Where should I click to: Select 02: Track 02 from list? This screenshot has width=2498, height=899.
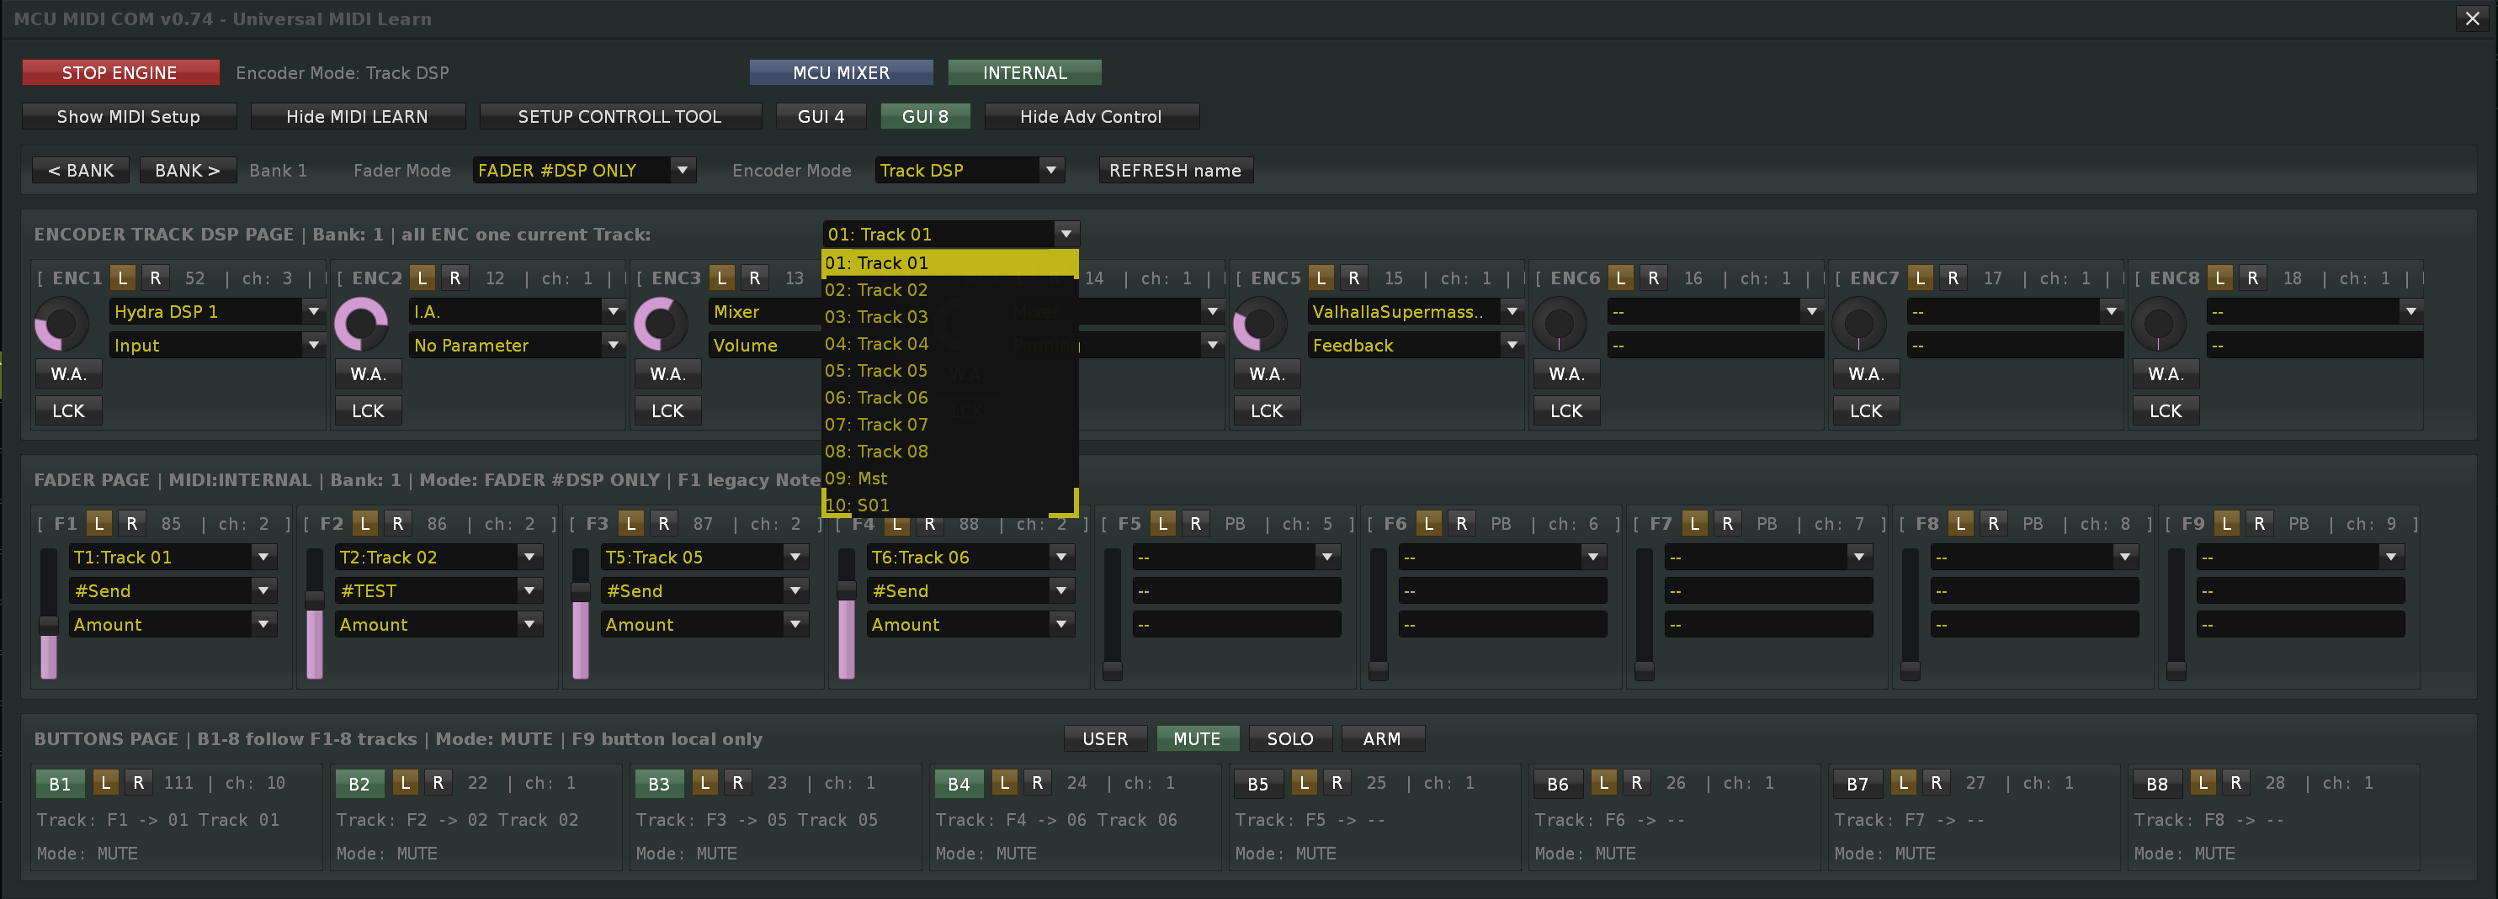point(949,289)
